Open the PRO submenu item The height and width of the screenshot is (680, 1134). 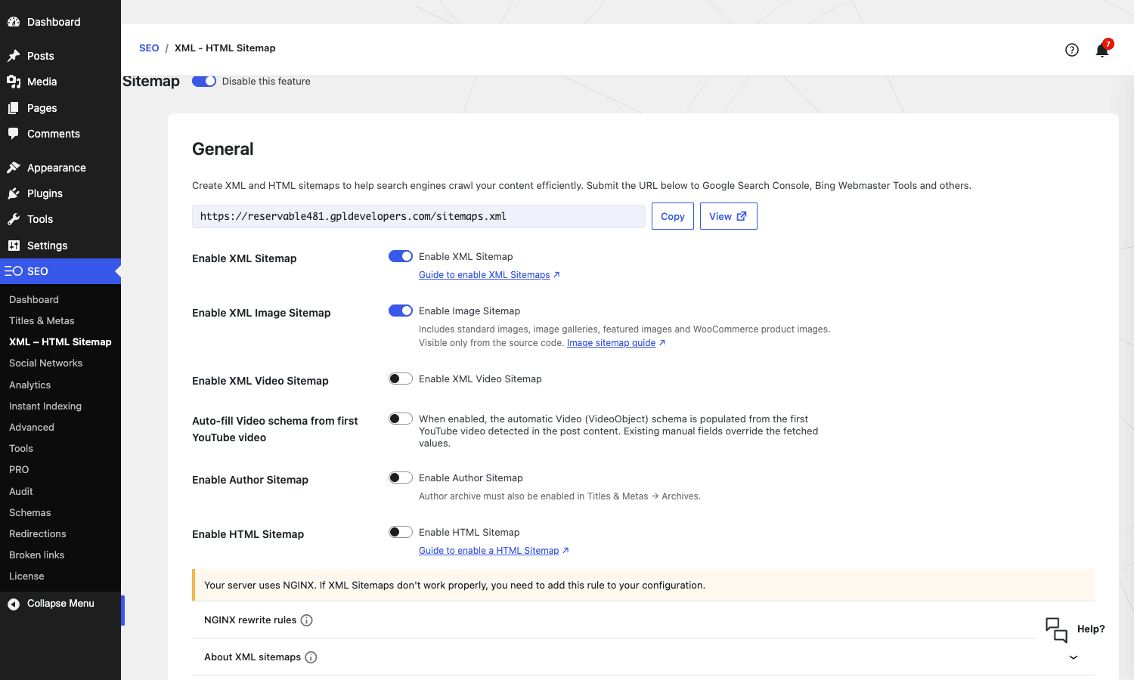point(19,470)
